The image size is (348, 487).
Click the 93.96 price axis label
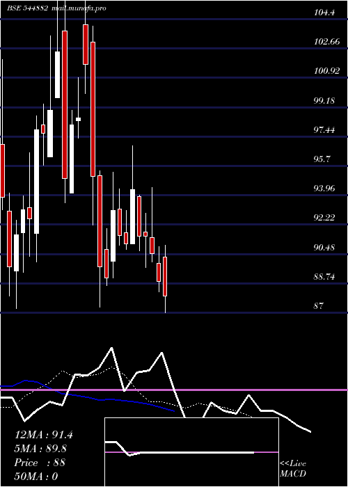pos(324,189)
